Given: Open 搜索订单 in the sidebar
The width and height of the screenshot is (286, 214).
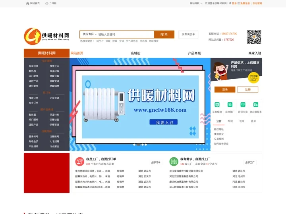Looking at the screenshot, I should tap(33, 98).
